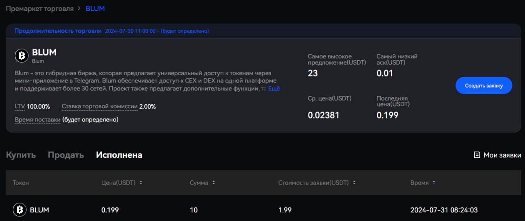Click the LTV underlined label
This screenshot has width=525, height=221.
click(20, 107)
